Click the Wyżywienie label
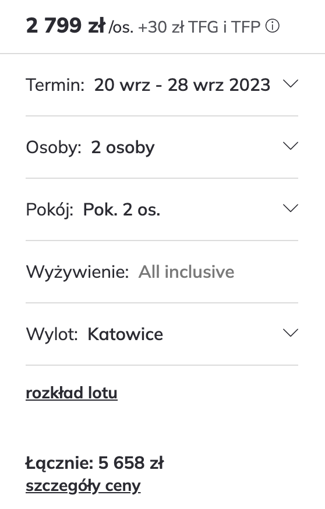 tap(77, 272)
